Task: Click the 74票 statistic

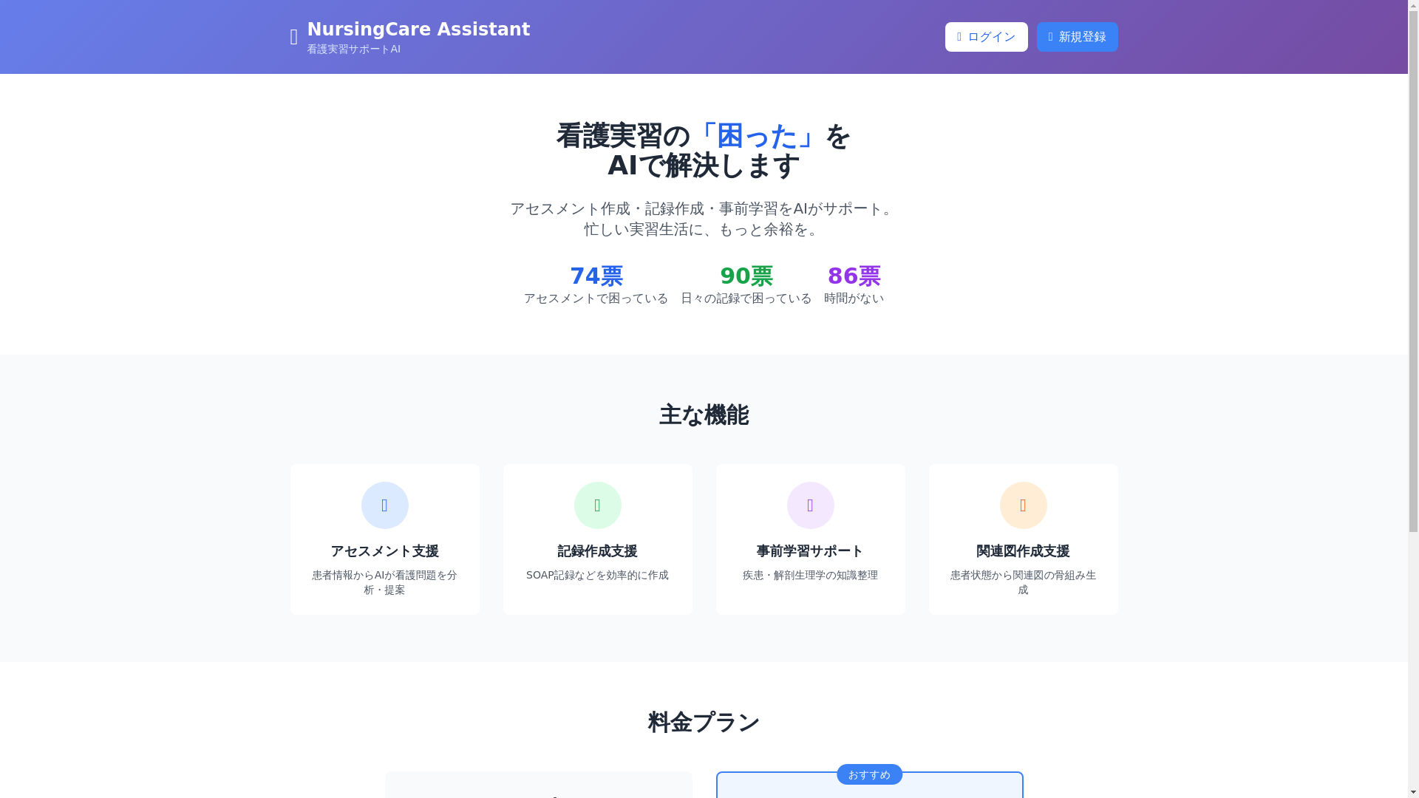Action: (x=596, y=276)
